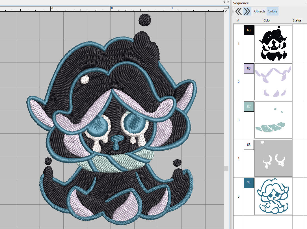
Task: Click the tab scroll right arrow above ruler
Action: [x=228, y=2]
